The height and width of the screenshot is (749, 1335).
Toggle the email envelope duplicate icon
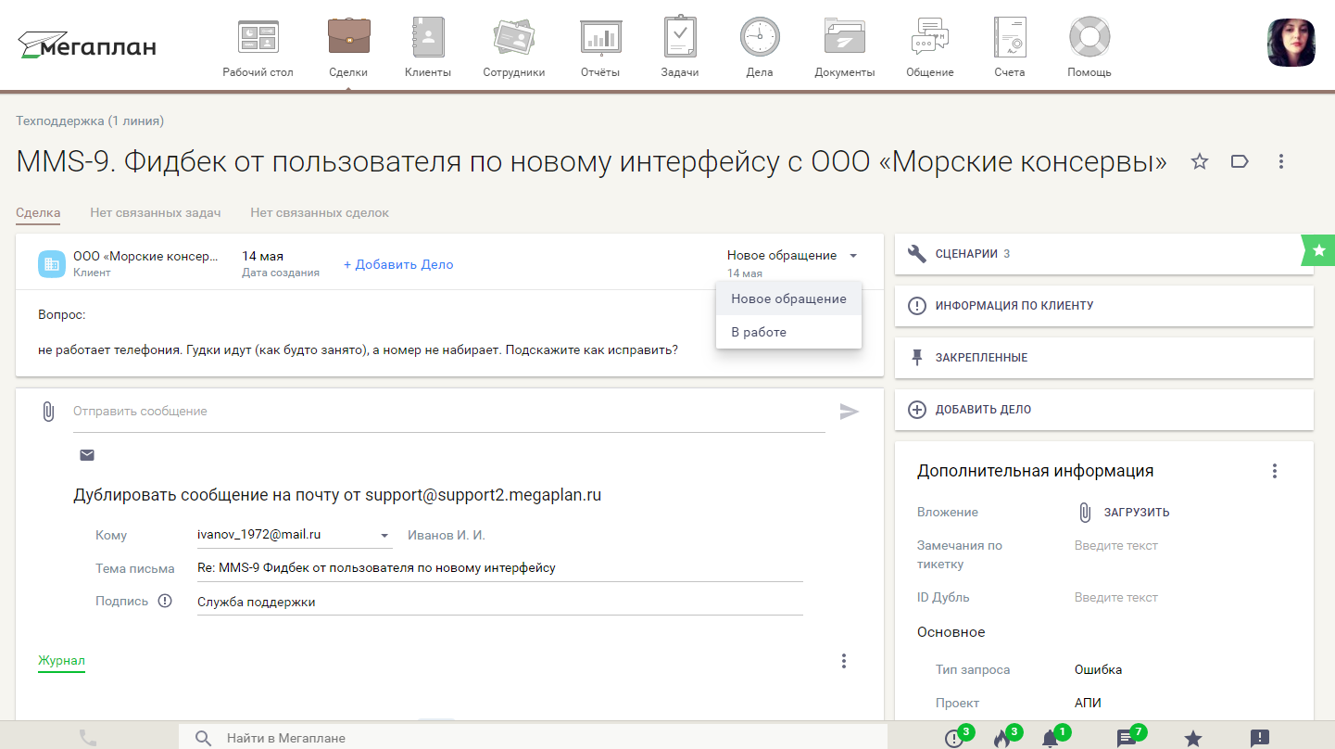[x=87, y=455]
